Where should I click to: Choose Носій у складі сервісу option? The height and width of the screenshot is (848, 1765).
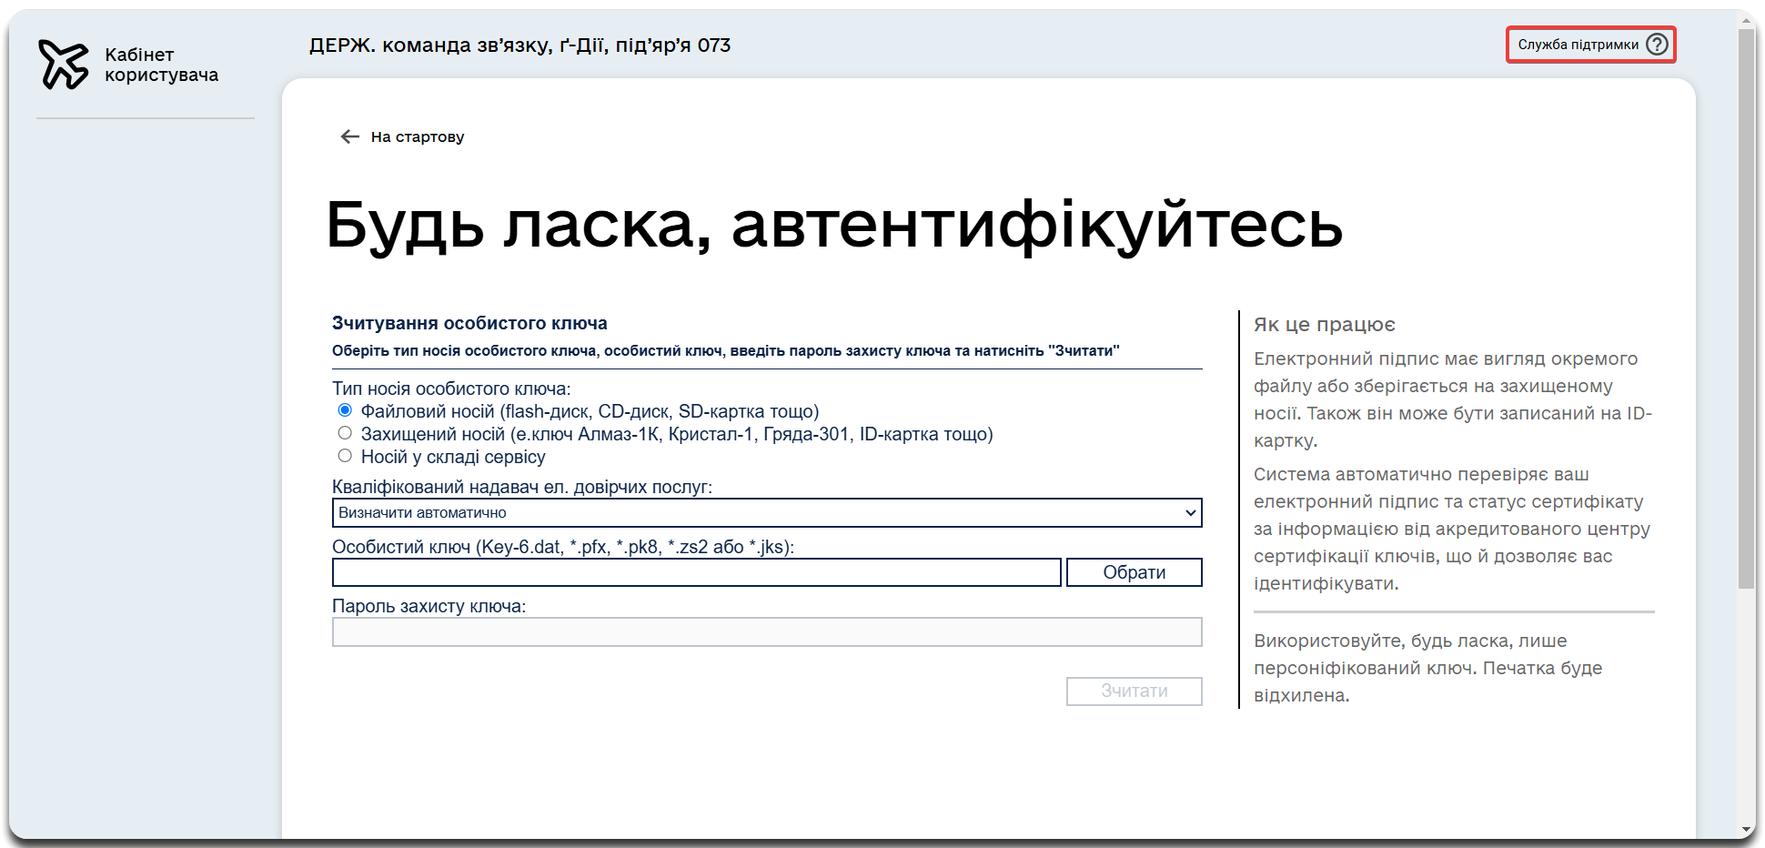pyautogui.click(x=345, y=456)
